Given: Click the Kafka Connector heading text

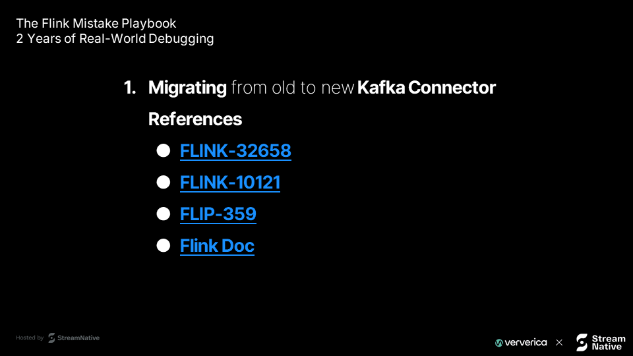Looking at the screenshot, I should pos(427,88).
